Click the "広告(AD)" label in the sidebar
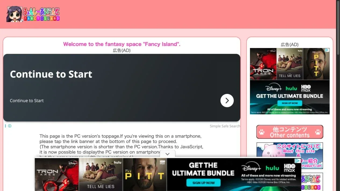This screenshot has width=340, height=191. click(290, 45)
